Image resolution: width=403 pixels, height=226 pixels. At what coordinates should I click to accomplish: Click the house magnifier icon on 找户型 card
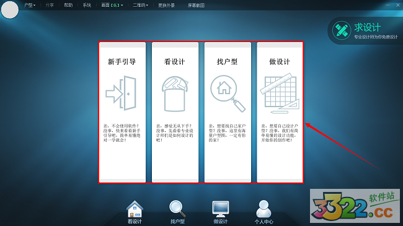[228, 93]
